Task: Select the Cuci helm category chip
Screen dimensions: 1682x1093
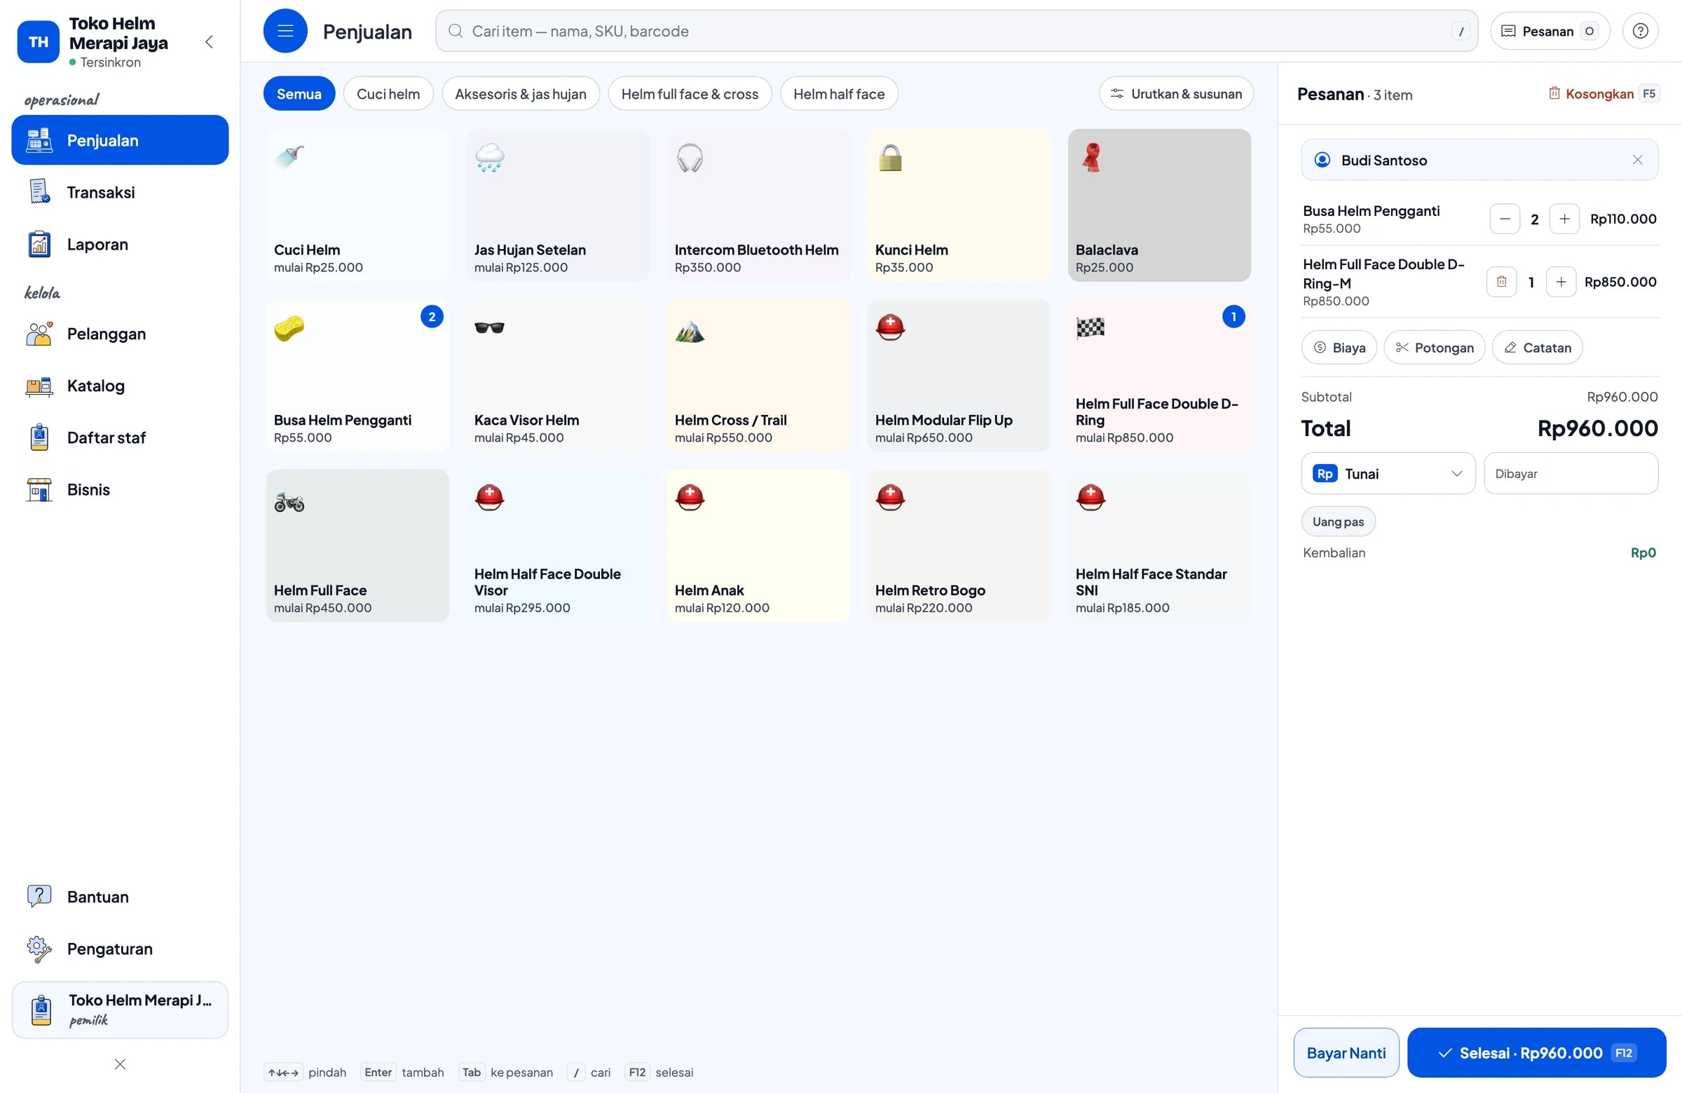Action: click(x=388, y=94)
